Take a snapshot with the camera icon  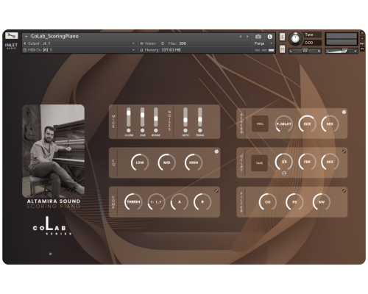click(258, 37)
